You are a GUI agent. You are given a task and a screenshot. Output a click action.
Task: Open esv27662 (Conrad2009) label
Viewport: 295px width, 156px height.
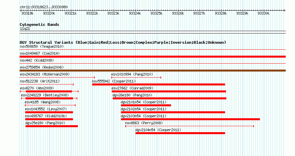click(132, 88)
